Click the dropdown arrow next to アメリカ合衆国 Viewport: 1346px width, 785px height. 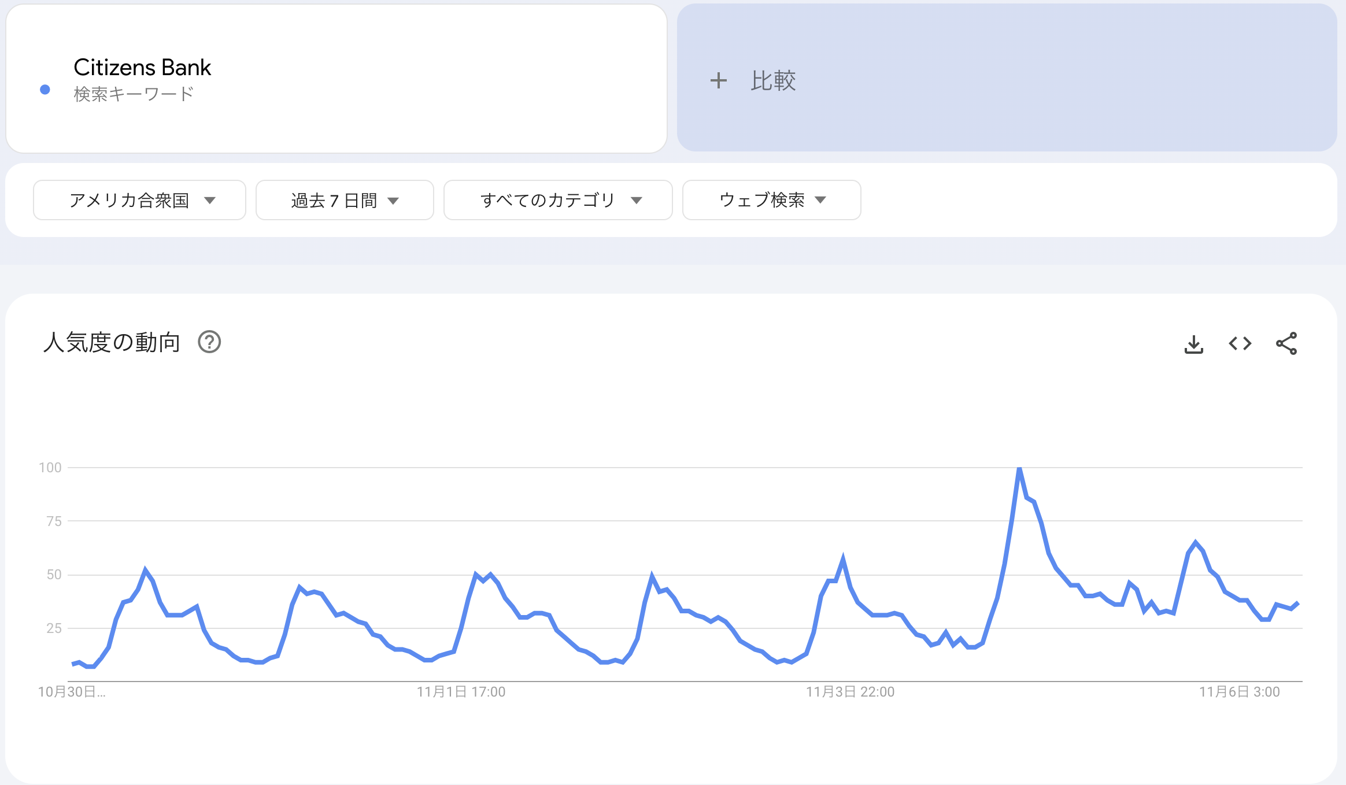pos(210,201)
